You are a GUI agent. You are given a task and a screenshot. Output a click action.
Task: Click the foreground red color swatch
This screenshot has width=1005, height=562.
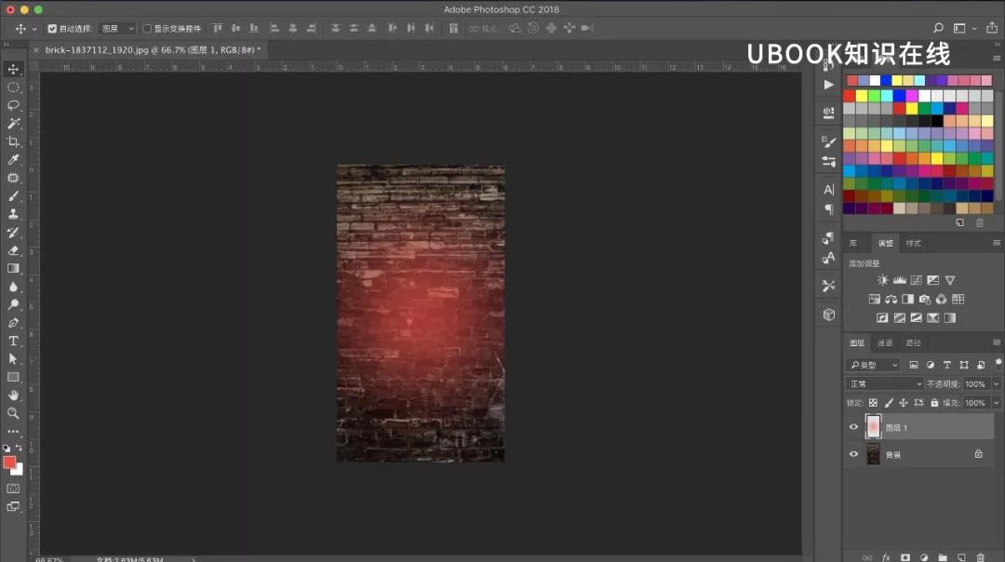[x=9, y=462]
